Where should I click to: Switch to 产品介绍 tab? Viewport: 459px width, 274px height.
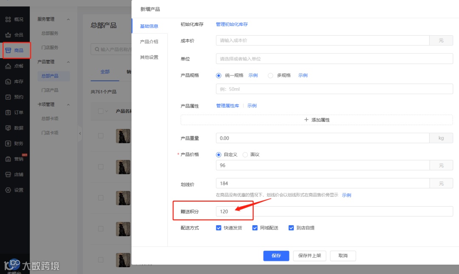[x=149, y=42]
